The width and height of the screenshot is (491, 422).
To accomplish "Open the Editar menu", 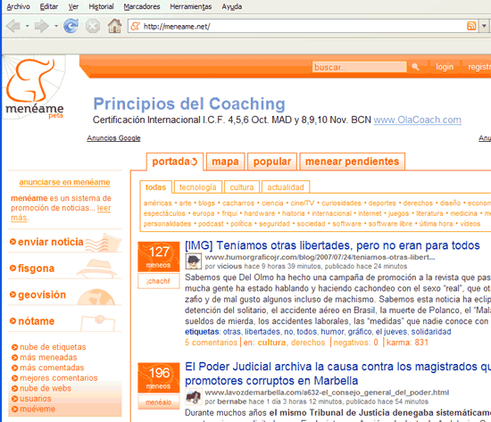I will click(49, 6).
